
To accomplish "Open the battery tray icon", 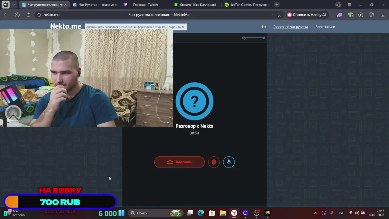I will tap(363, 213).
